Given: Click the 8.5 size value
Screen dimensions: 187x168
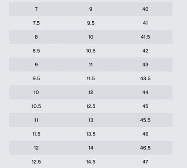Looking at the screenshot, I should 36,51.
